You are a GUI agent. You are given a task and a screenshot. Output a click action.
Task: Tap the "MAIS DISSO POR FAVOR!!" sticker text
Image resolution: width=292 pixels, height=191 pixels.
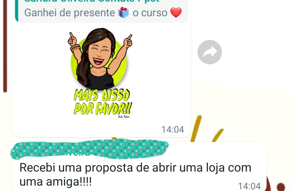point(102,102)
